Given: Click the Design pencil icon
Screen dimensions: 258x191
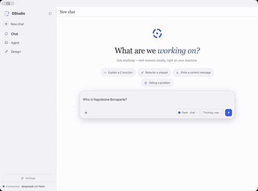Looking at the screenshot, I should (x=6, y=52).
